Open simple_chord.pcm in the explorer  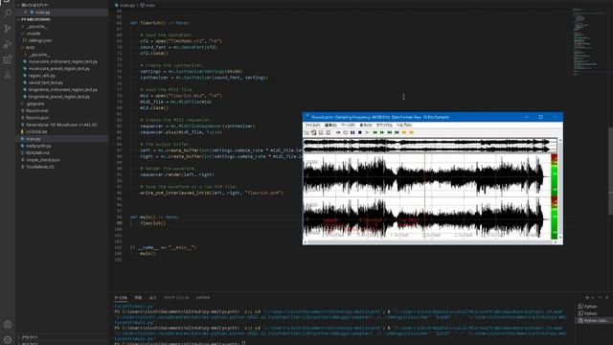pyautogui.click(x=42, y=160)
